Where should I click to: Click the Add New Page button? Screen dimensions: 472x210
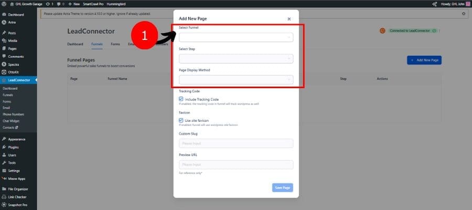[424, 60]
